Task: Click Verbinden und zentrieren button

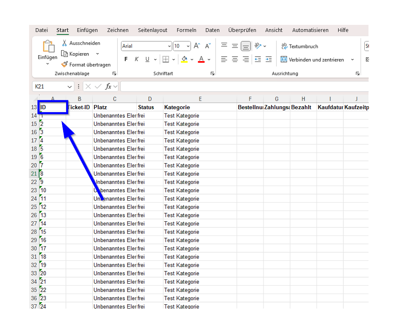Action: tap(312, 60)
